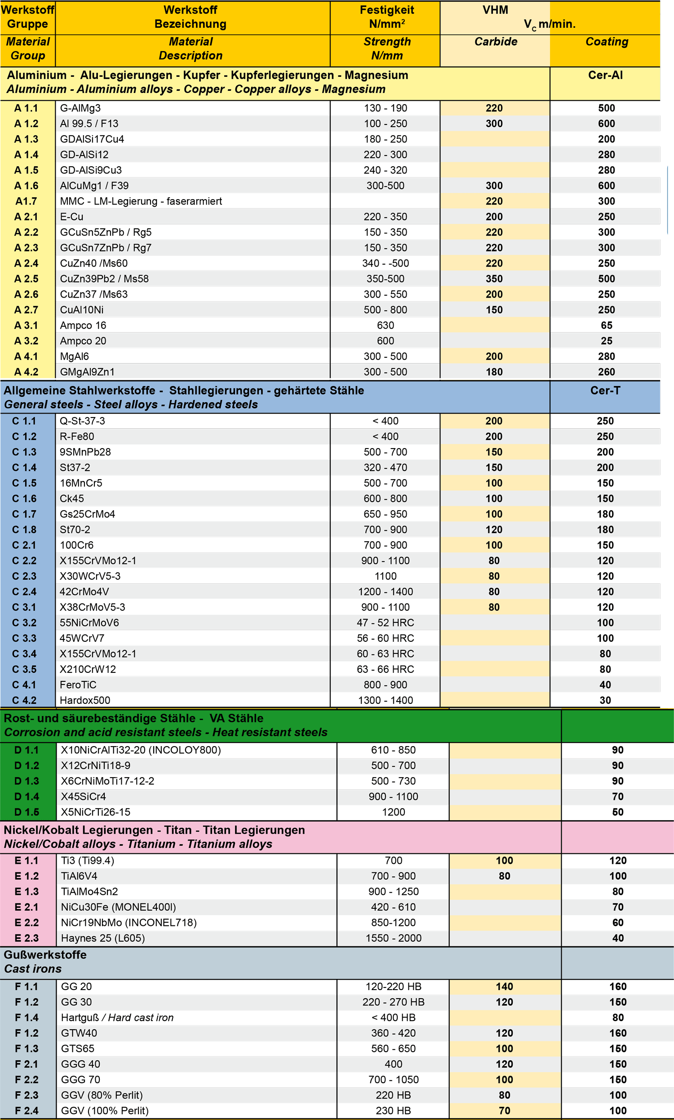Click the Coating column header
The image size is (674, 1120).
(607, 41)
